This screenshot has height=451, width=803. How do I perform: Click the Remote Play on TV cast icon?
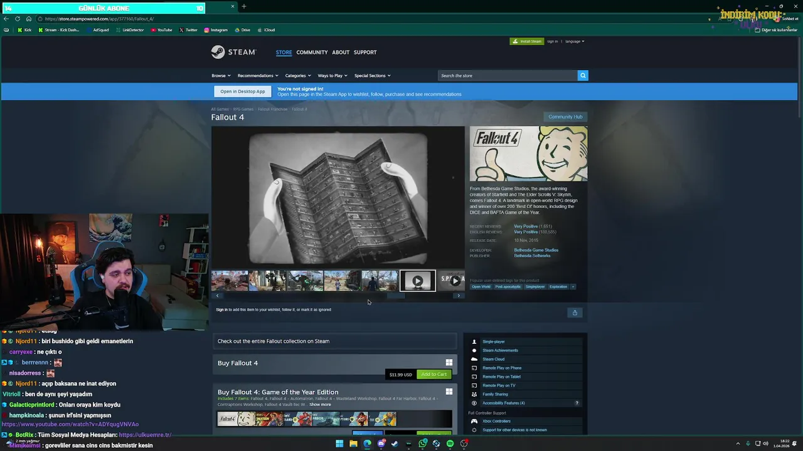474,385
